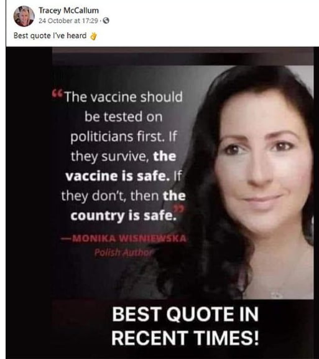Click the bold phrase 'vaccine is safe.'
This screenshot has width=319, height=359.
click(118, 176)
